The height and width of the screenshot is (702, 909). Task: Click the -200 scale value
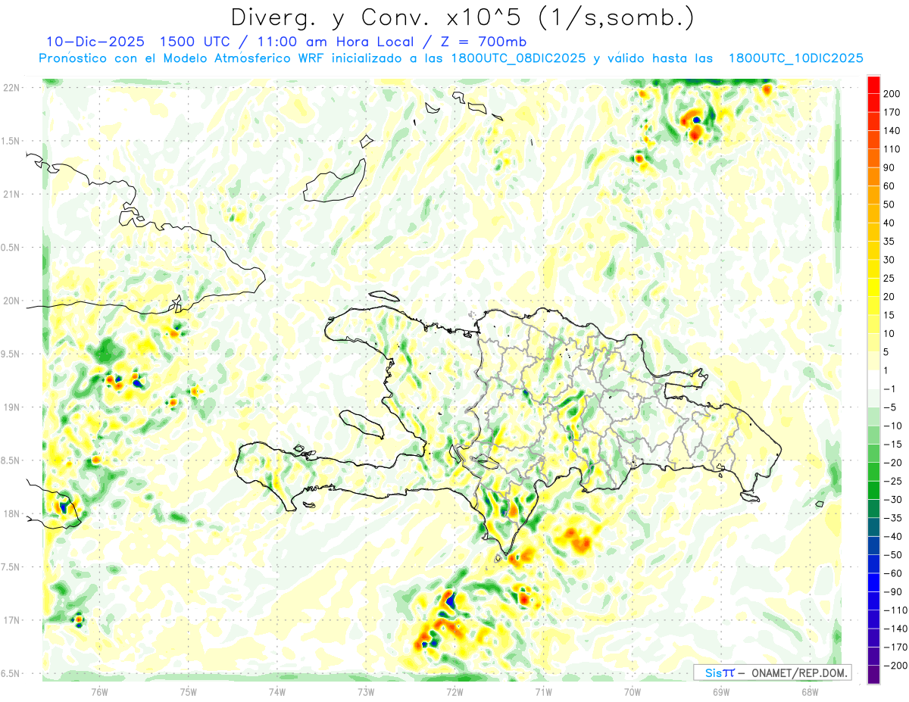pos(895,666)
